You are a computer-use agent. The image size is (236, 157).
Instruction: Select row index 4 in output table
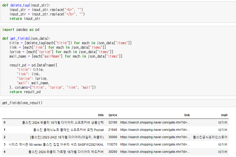tap(4, 152)
